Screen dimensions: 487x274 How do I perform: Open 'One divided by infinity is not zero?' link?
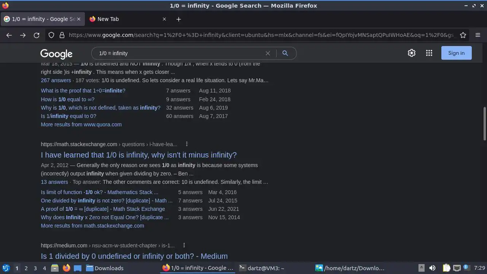[107, 201]
